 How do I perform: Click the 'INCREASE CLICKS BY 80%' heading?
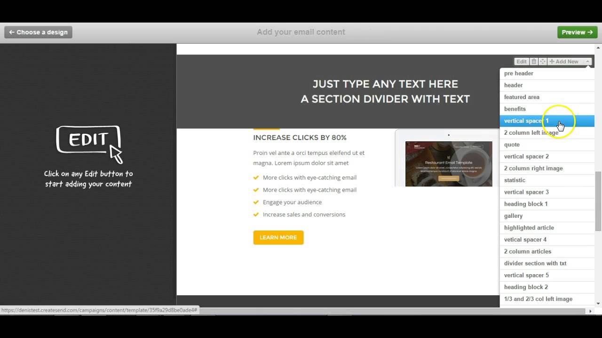click(300, 138)
